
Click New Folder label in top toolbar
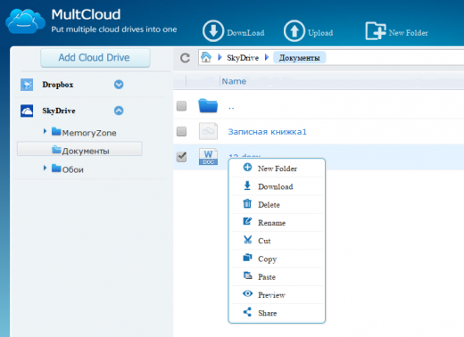tap(409, 33)
